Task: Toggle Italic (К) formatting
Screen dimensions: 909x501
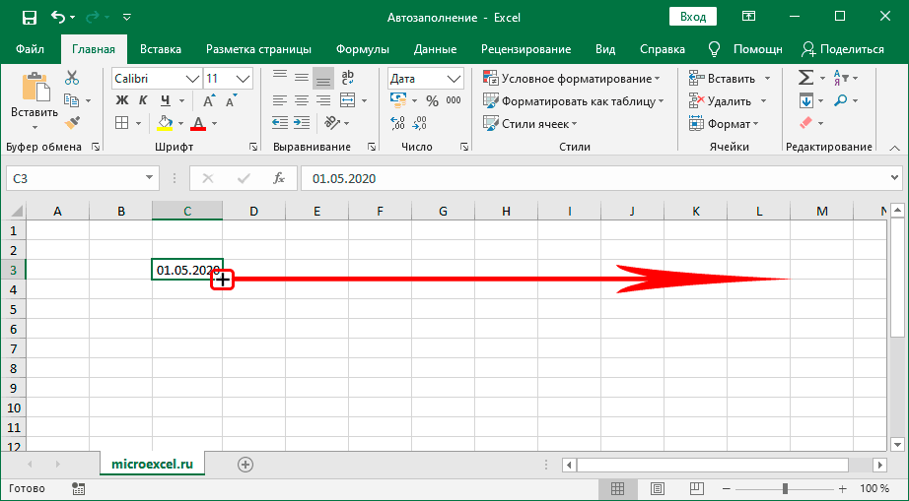Action: (144, 100)
